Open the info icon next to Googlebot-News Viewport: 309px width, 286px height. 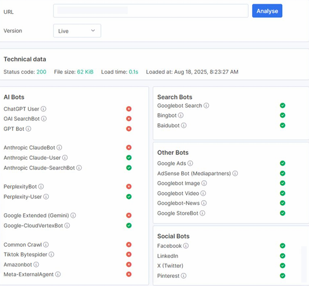(204, 203)
